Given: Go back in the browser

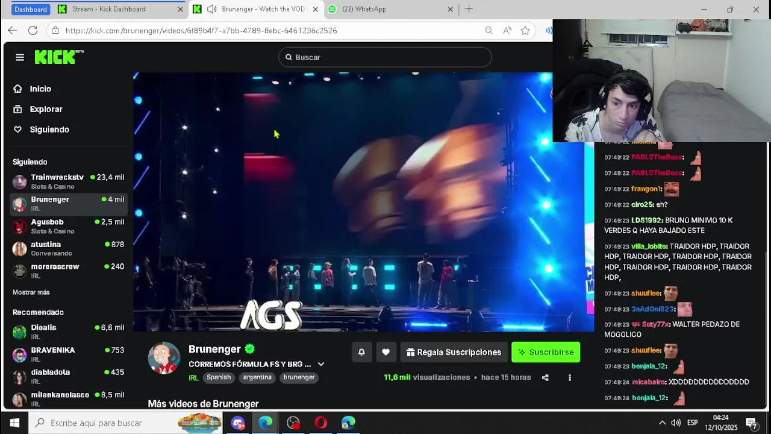Looking at the screenshot, I should 13,31.
